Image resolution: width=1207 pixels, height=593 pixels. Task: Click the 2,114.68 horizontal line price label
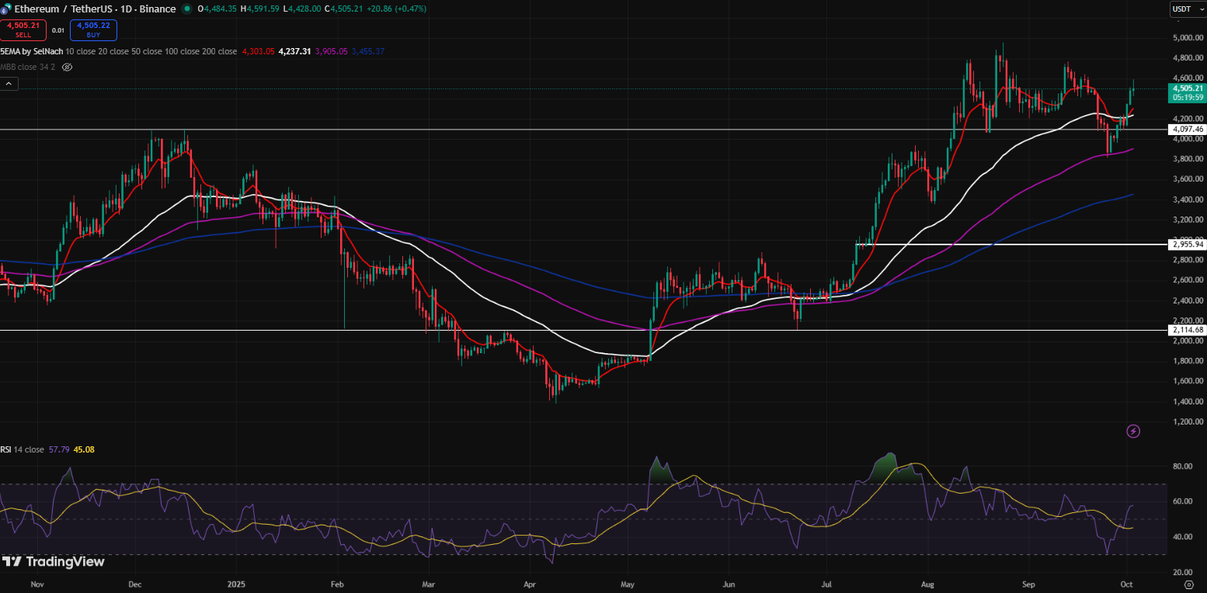pos(1188,330)
